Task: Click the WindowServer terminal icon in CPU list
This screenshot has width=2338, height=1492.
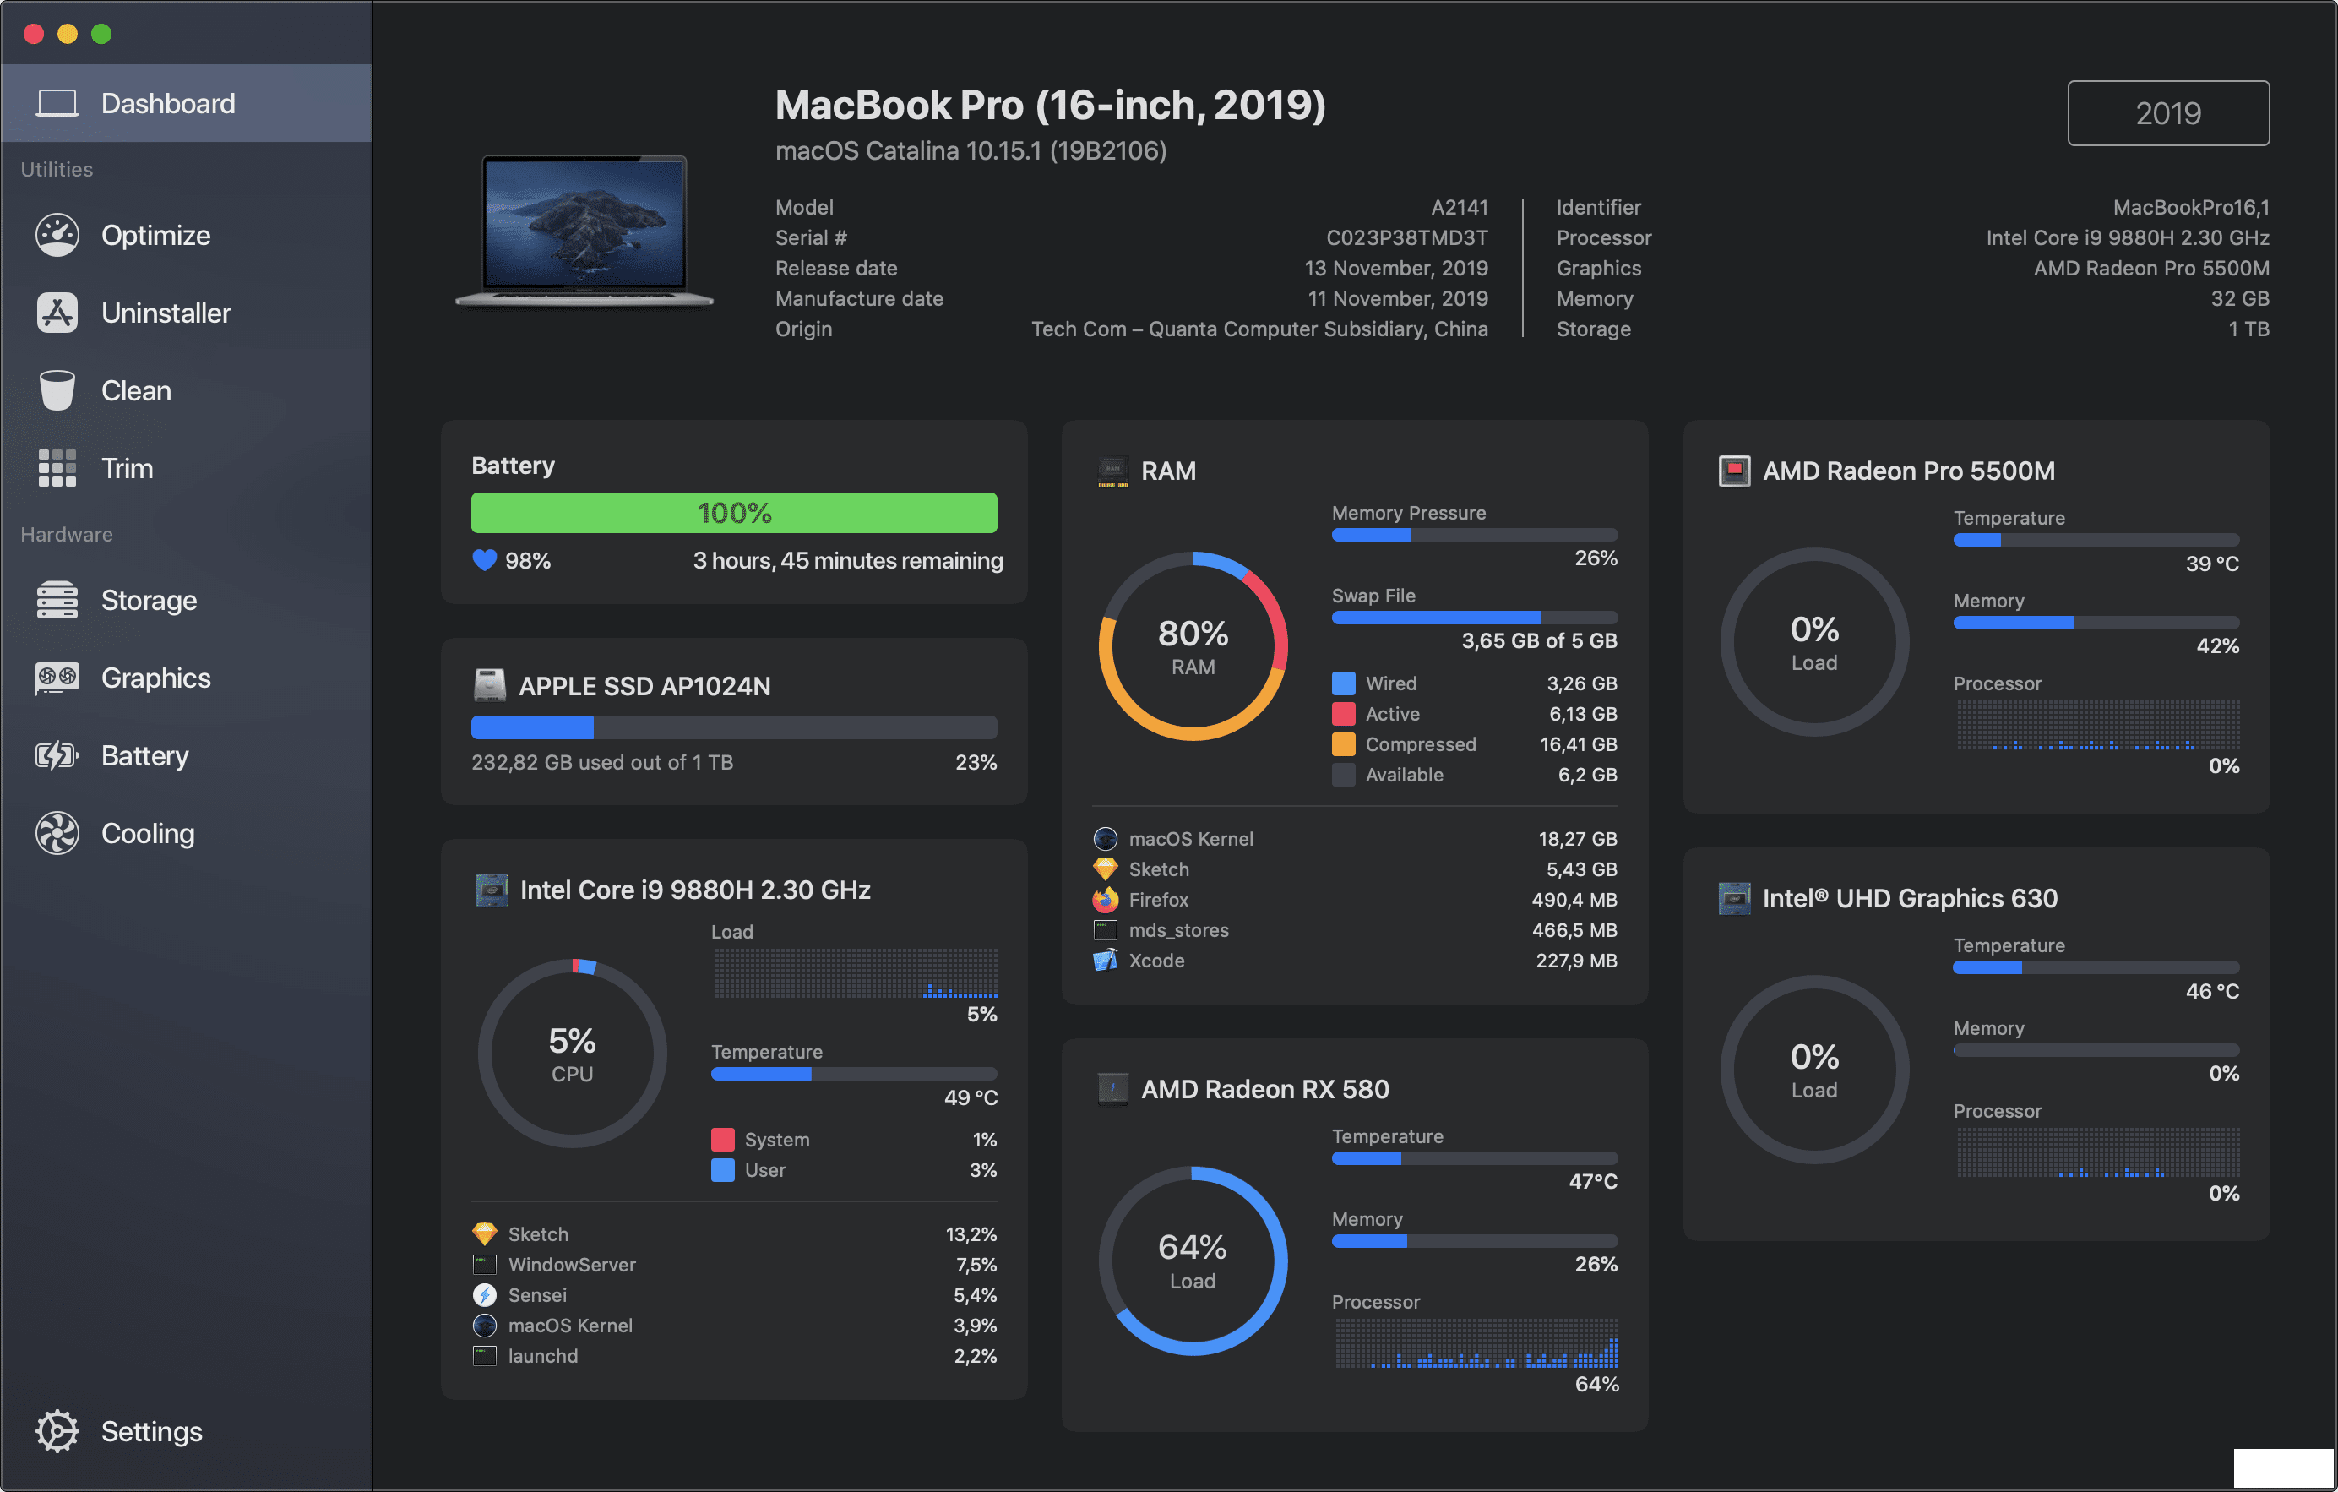Action: tap(485, 1265)
